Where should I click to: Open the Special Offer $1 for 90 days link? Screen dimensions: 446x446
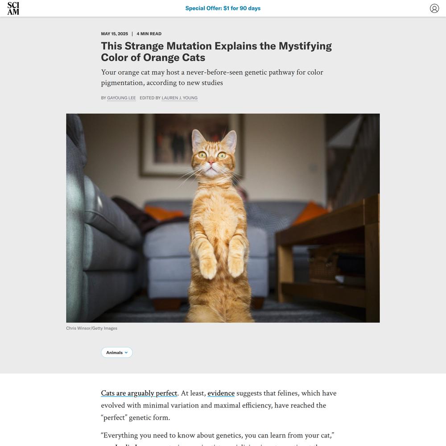(x=223, y=8)
